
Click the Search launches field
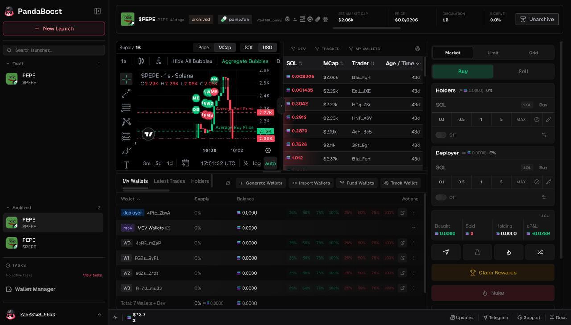tap(54, 50)
